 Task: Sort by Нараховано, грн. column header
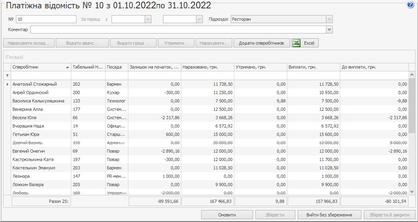207,67
